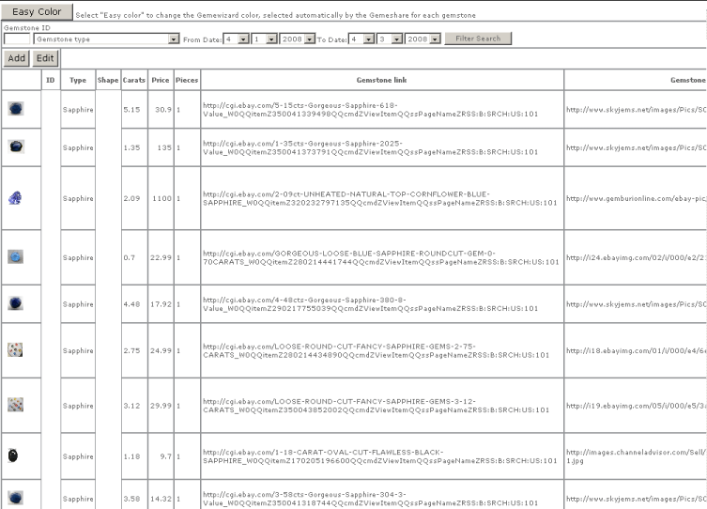Select the cornflower blue sapphire cluster icon
The width and height of the screenshot is (707, 509).
(x=15, y=198)
